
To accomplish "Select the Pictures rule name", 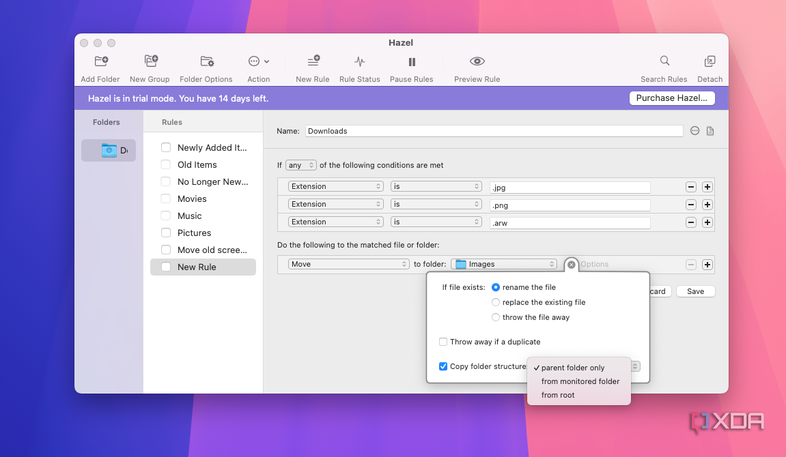I will [194, 233].
